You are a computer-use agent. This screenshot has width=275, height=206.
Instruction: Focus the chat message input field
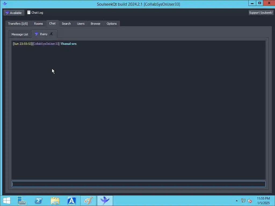139,184
